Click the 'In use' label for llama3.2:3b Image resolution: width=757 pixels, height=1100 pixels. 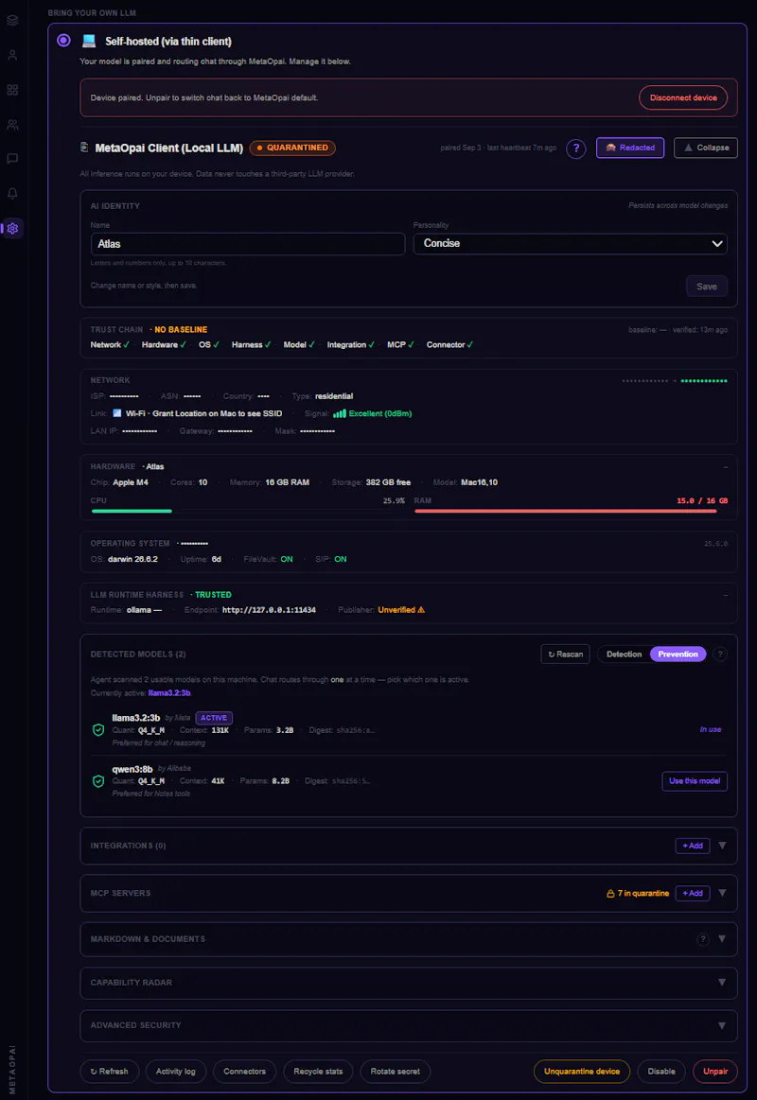[710, 729]
